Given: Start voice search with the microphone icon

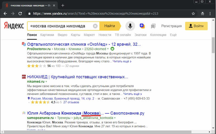Looking at the screenshot, I should (130, 26).
